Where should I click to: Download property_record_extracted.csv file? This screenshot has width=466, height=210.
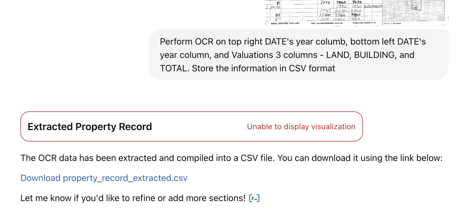click(104, 178)
